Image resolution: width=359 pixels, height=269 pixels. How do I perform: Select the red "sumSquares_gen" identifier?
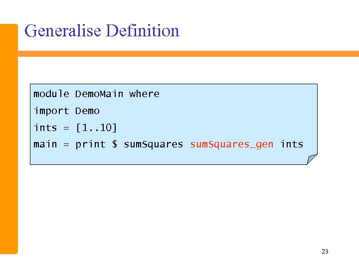(x=232, y=144)
